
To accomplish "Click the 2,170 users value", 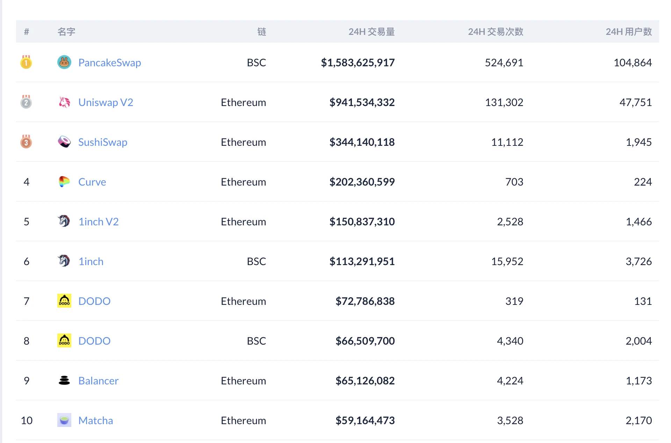I will click(x=638, y=421).
